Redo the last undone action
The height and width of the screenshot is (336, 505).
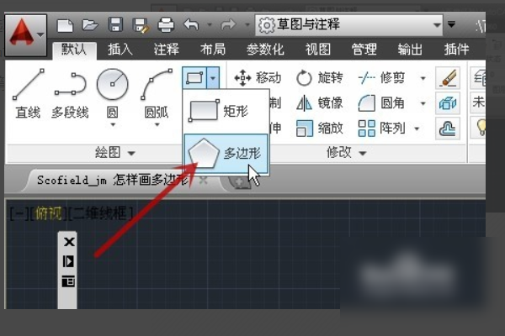coord(228,24)
